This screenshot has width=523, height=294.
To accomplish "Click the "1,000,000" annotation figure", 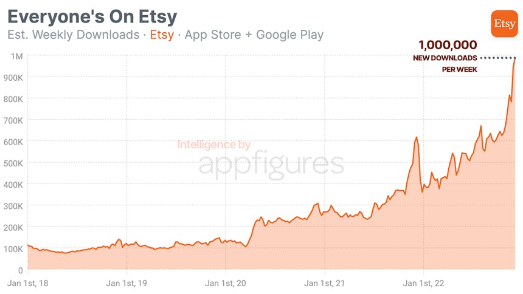I will pos(447,45).
